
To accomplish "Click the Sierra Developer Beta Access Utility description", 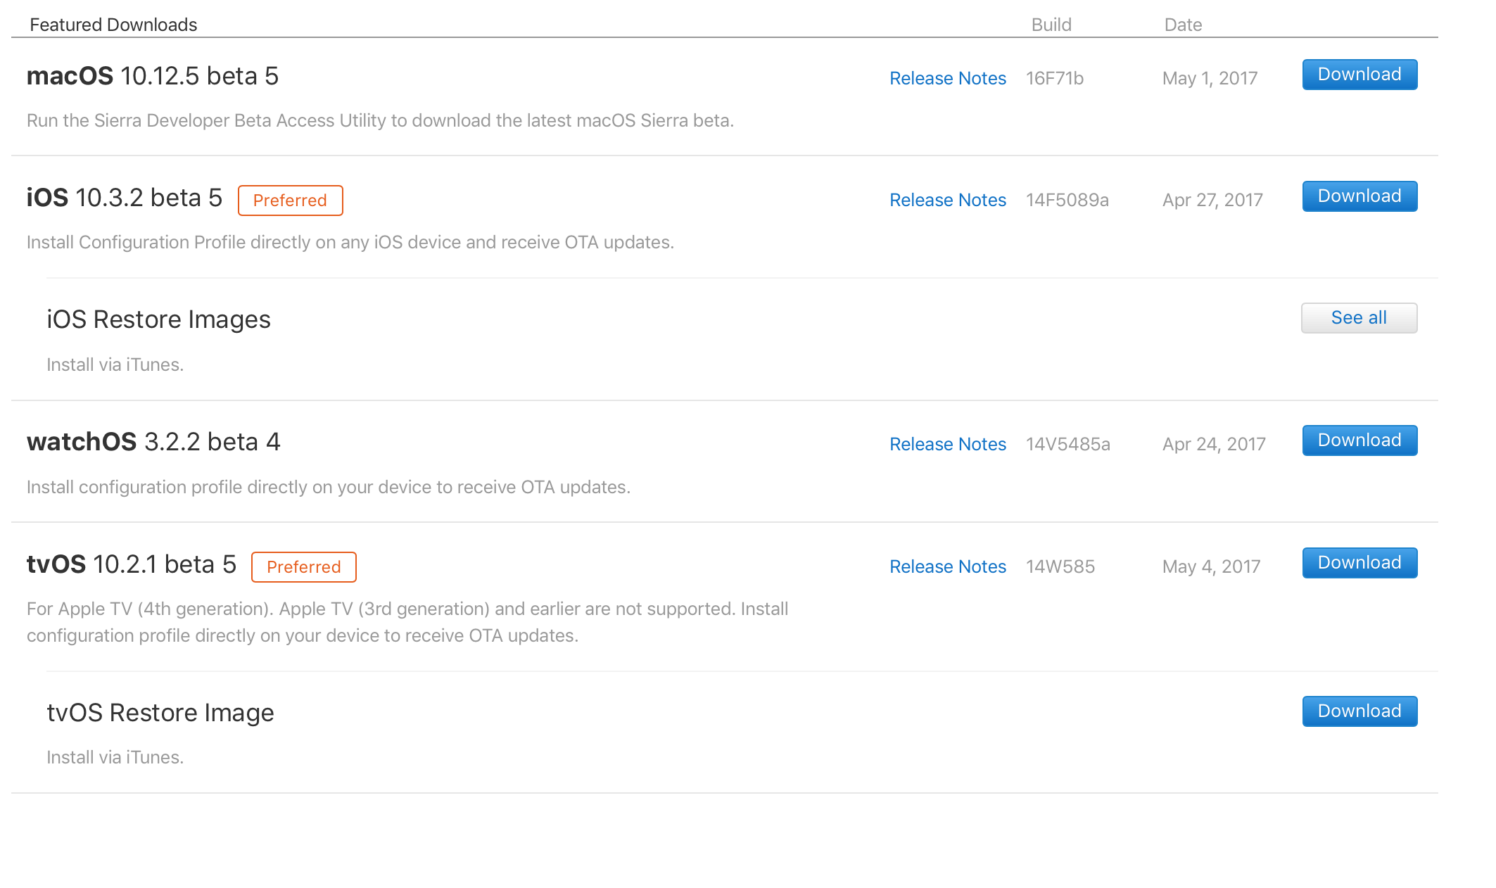I will [380, 120].
